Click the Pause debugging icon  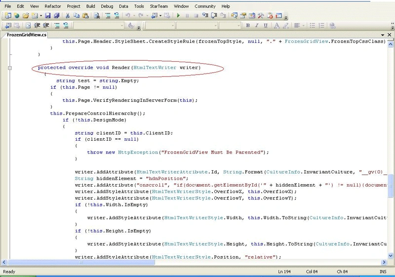pyautogui.click(x=187, y=16)
